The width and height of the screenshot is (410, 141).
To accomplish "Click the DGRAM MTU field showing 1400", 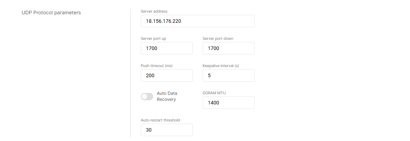I will (229, 103).
